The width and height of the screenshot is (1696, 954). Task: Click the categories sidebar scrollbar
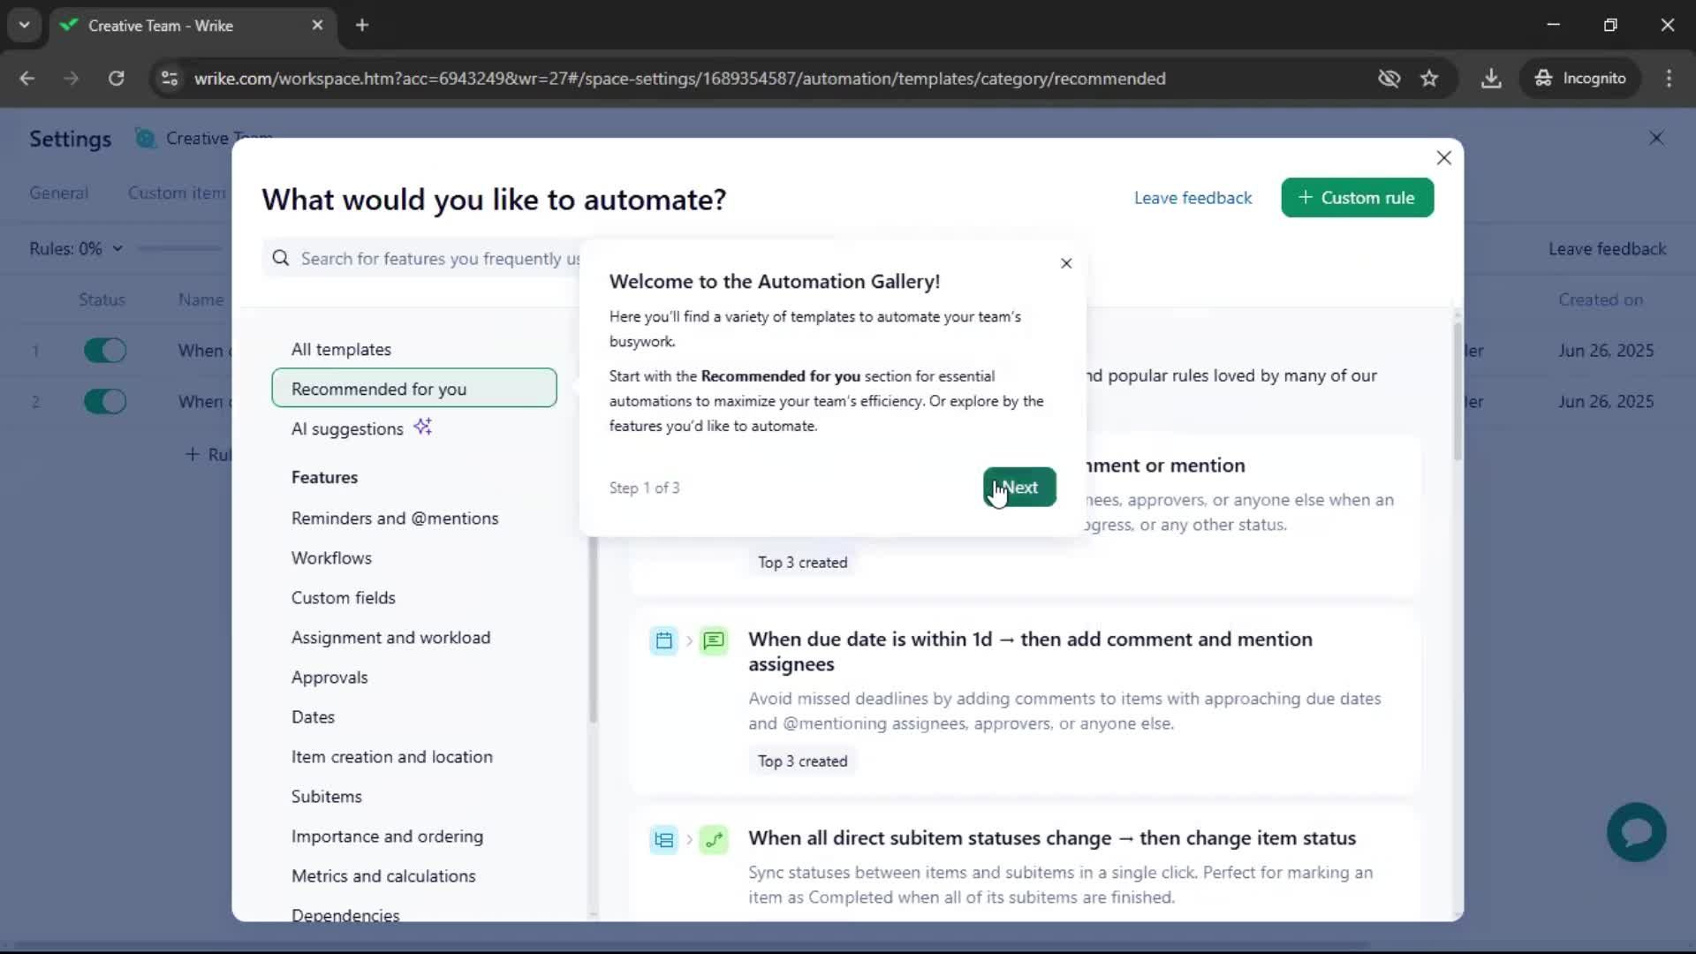(593, 629)
